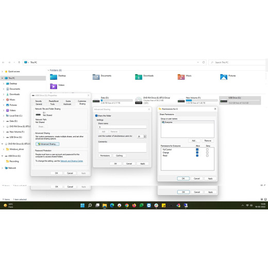Switch to the ReadyBoost tab

point(54,101)
